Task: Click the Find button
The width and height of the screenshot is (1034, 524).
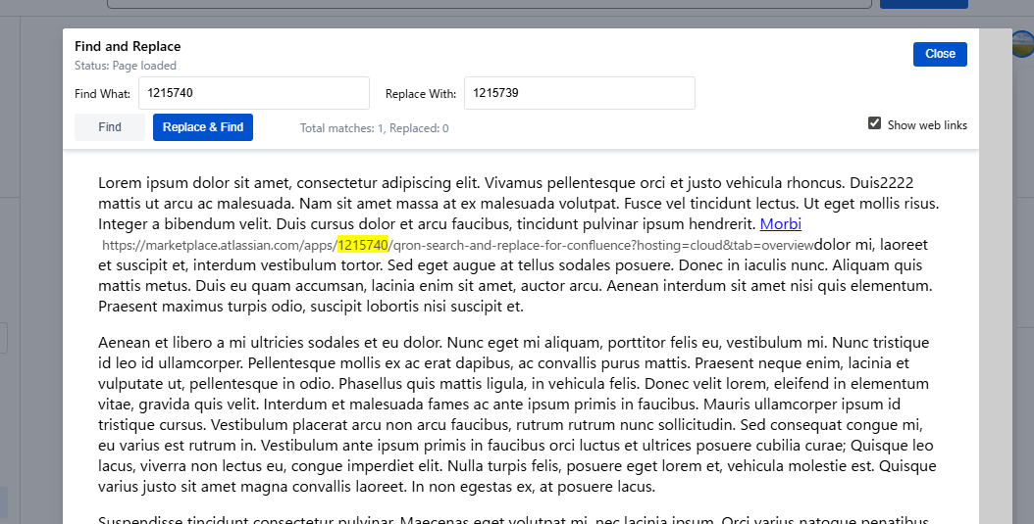Action: click(110, 127)
